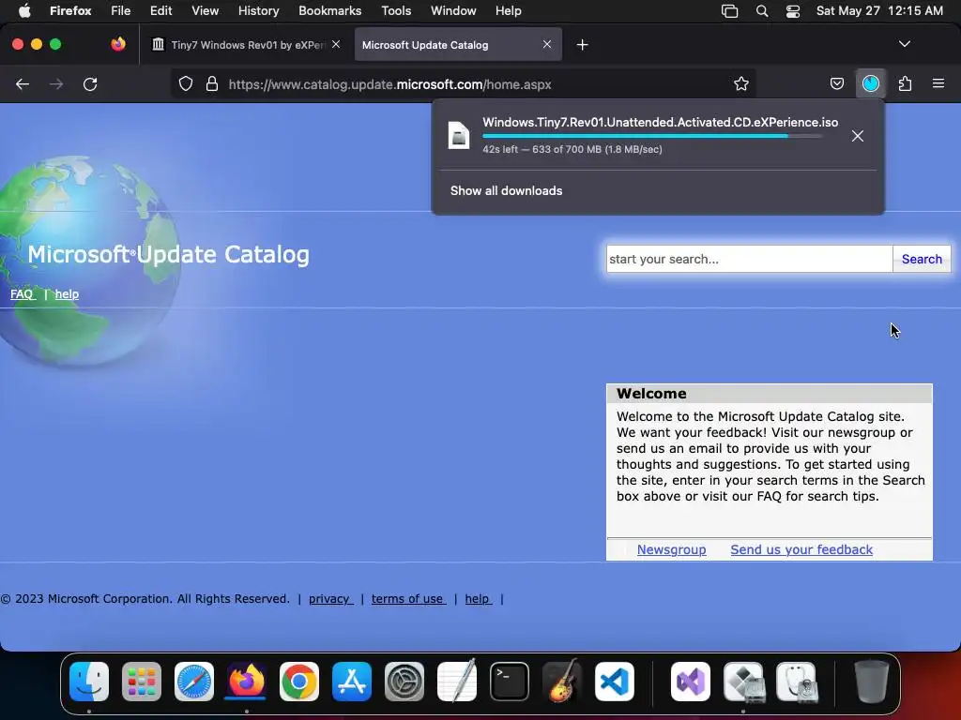Viewport: 961px width, 720px height.
Task: Click Send us your feedback link
Action: pyautogui.click(x=801, y=549)
